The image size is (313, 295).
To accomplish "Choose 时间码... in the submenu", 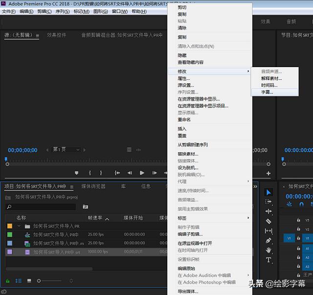I will [x=274, y=85].
